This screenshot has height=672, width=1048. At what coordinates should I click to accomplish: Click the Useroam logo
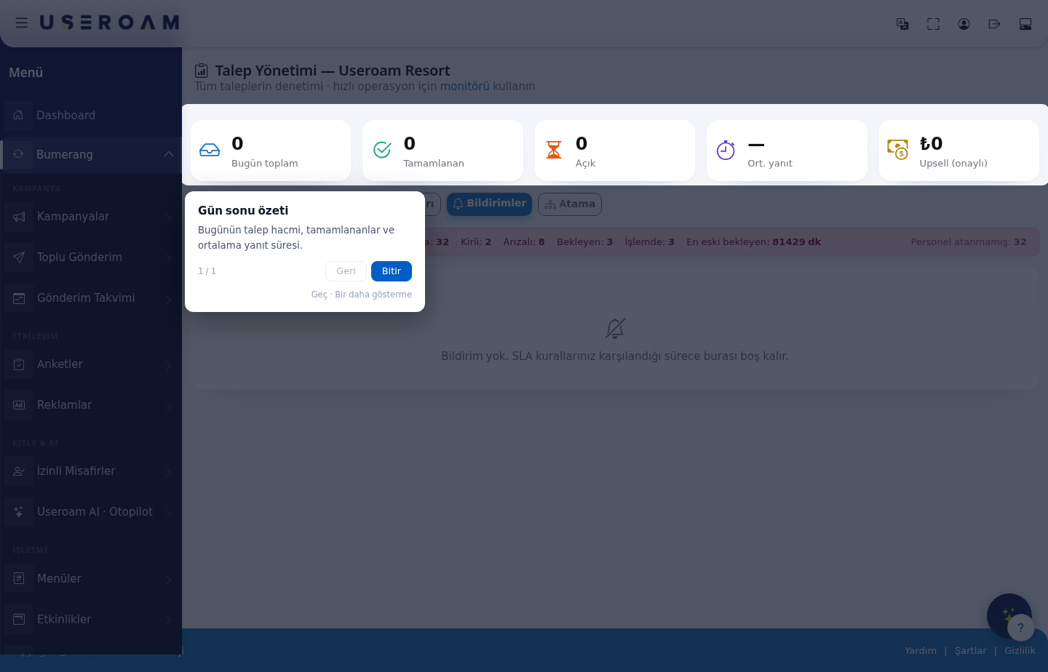109,23
